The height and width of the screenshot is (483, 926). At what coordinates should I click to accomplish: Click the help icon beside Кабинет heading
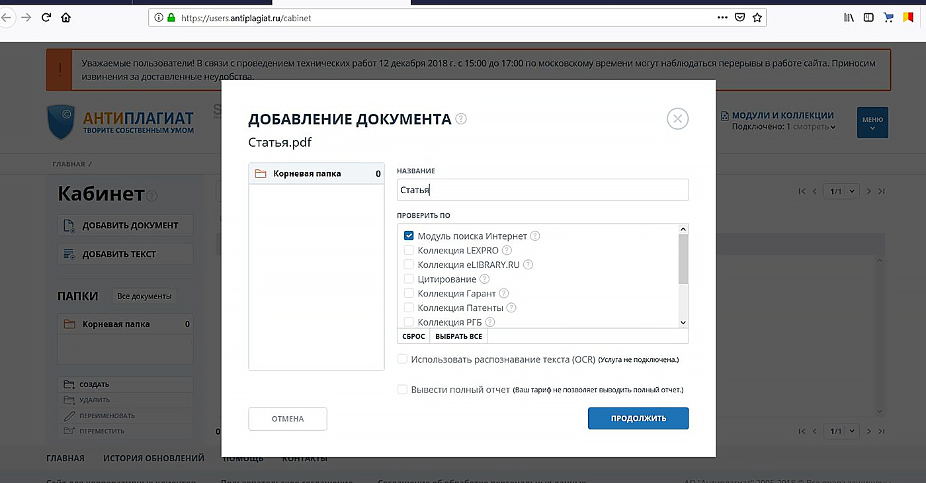[x=152, y=196]
